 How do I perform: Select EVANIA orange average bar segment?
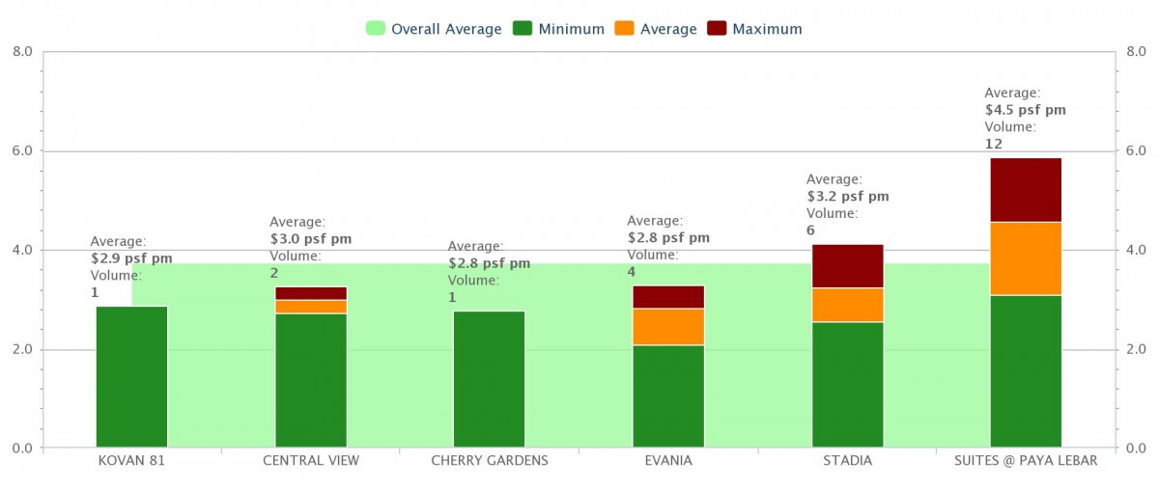(668, 327)
